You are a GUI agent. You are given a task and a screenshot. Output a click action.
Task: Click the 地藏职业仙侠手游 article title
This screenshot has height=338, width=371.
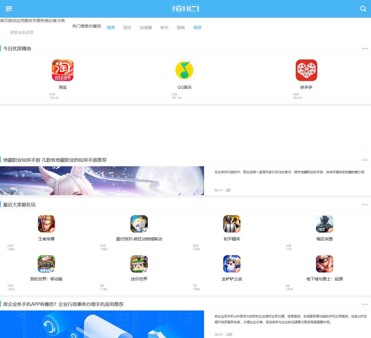(x=55, y=160)
